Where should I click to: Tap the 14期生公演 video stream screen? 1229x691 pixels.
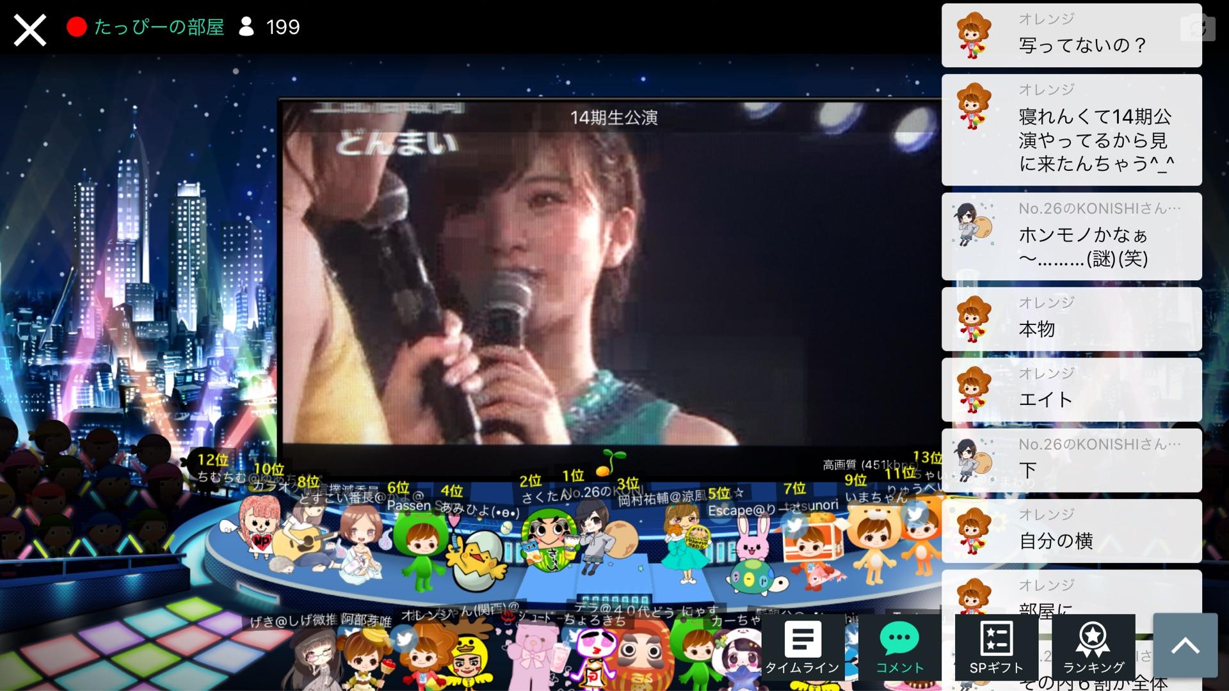click(x=608, y=275)
